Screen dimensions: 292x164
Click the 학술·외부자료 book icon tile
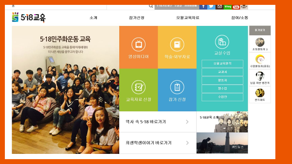coord(177,44)
